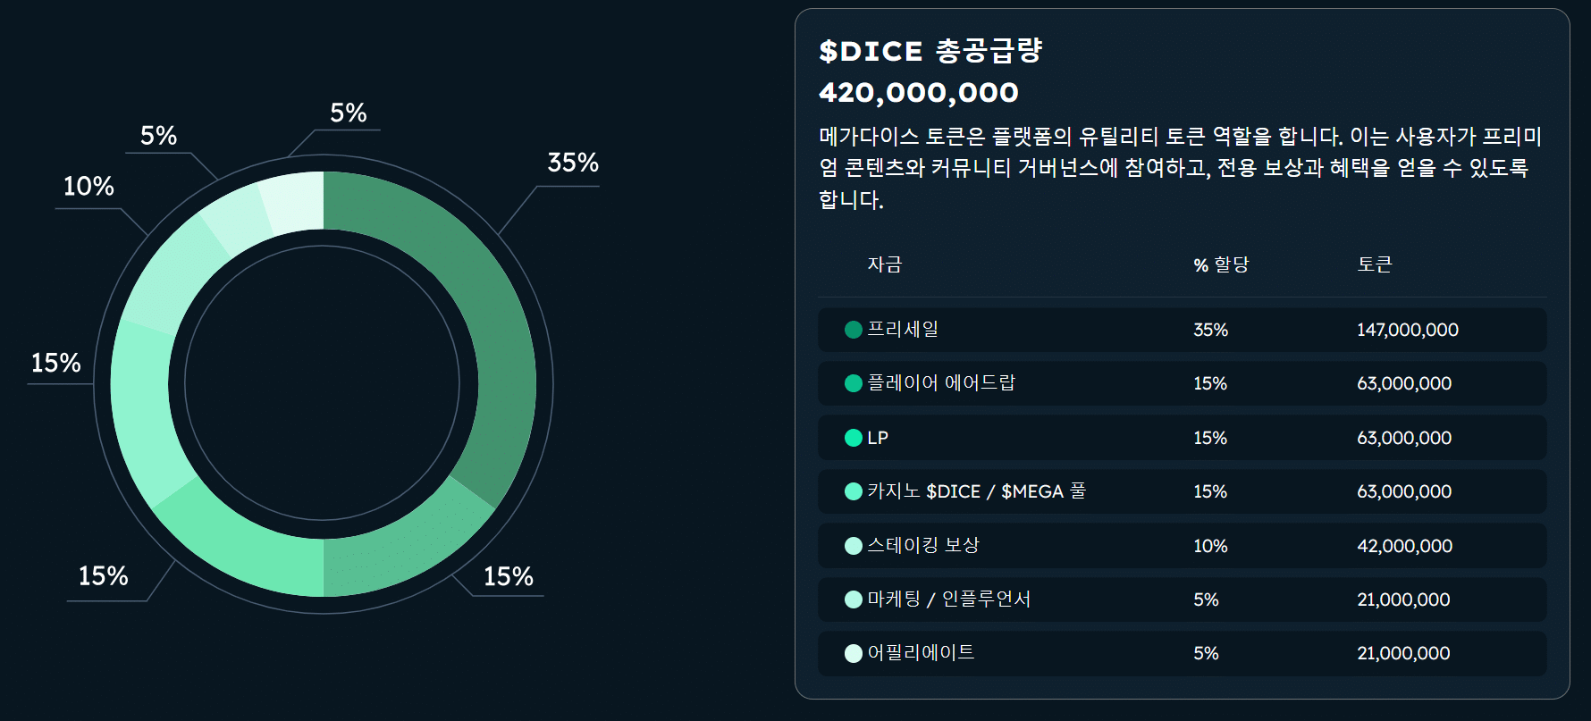The width and height of the screenshot is (1591, 721).
Task: Select the dot beside 카지노 $DICE / $MEGA 풀
Action: (854, 491)
